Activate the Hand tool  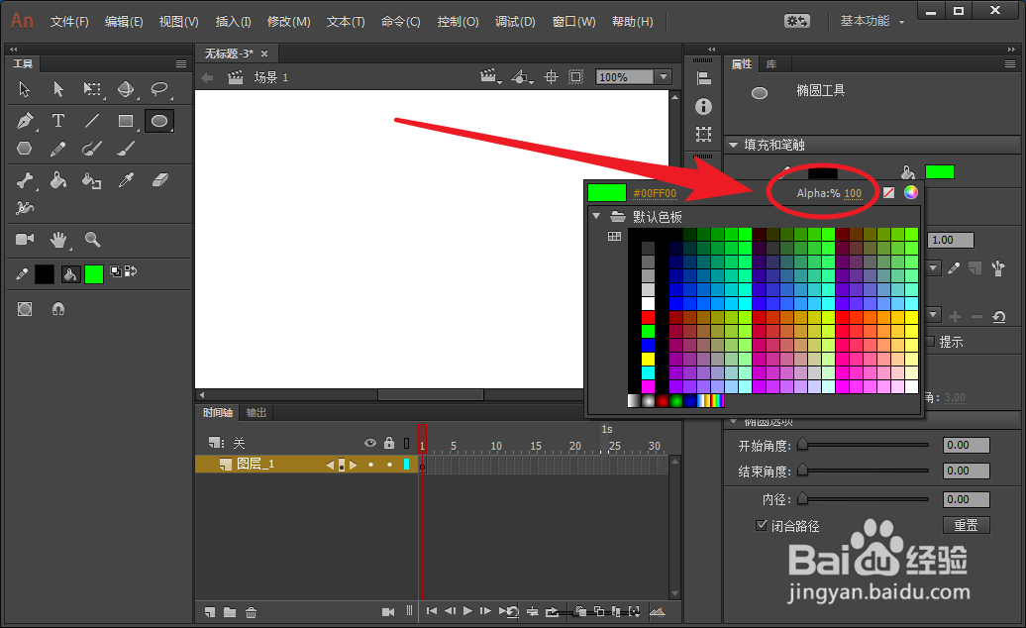[x=57, y=240]
